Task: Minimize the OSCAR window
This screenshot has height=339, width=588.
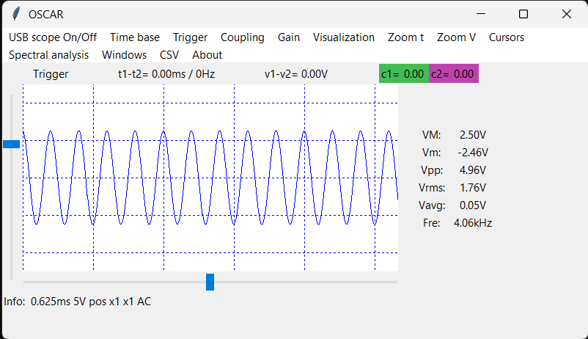Action: 481,14
